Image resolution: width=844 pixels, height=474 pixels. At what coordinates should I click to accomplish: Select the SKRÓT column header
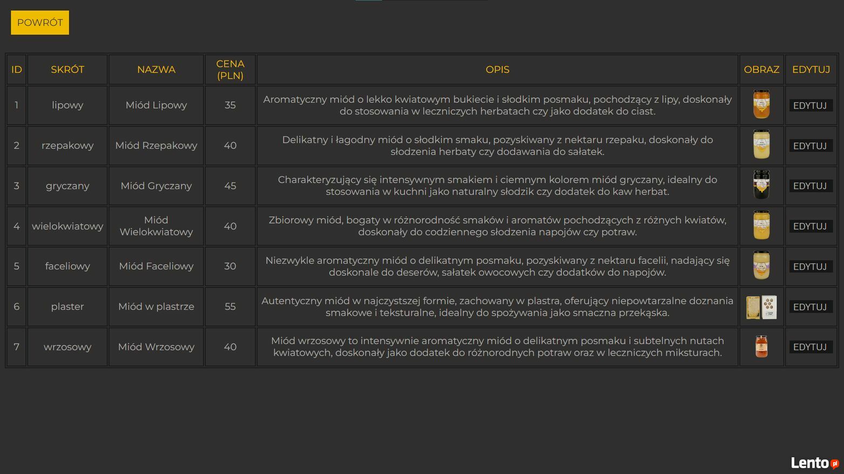(x=67, y=69)
